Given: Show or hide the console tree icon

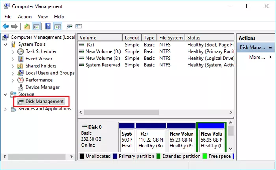Looking at the screenshot, I should (36, 26).
